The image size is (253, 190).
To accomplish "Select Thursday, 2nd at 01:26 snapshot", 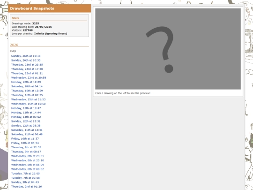I will (26, 187).
